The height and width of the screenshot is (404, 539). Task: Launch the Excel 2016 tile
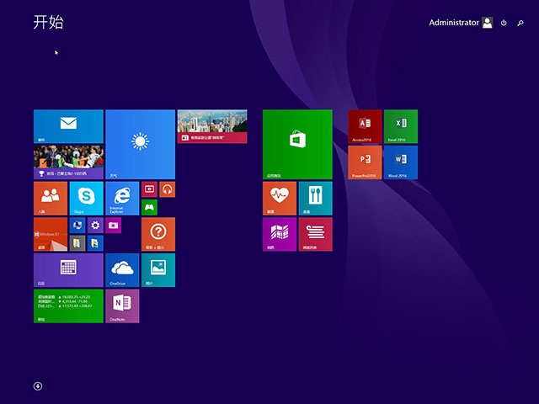401,126
